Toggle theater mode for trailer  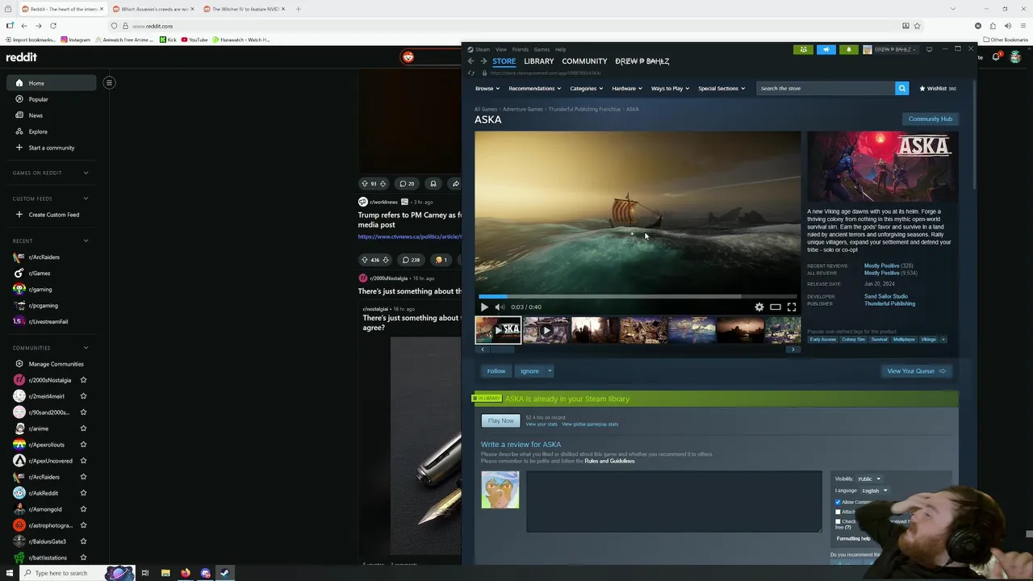tap(776, 307)
